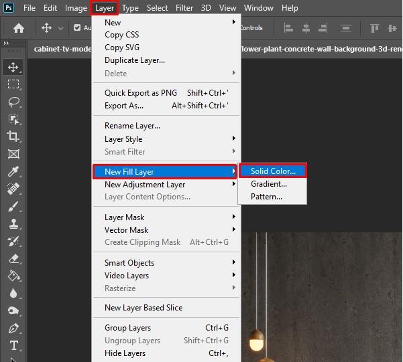
Task: Choose Pattern from submenu
Action: click(273, 197)
